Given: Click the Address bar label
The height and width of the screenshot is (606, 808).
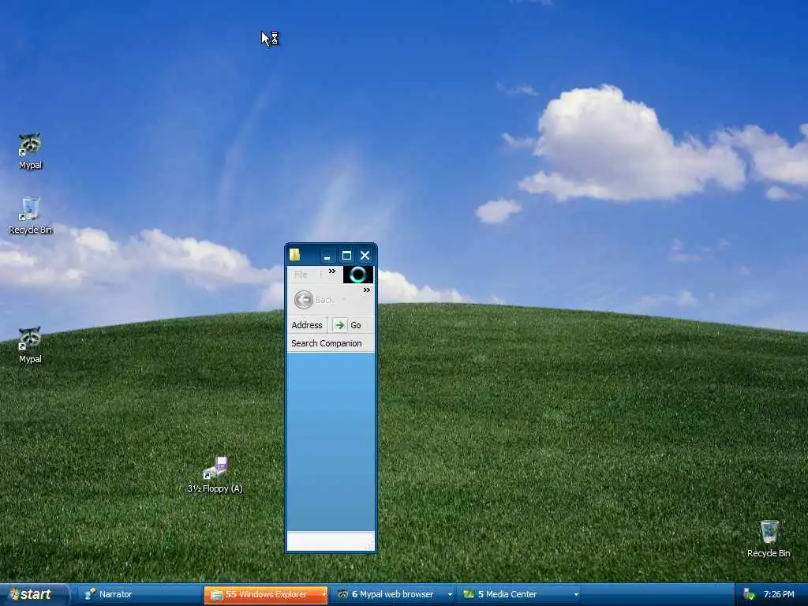Looking at the screenshot, I should click(307, 325).
